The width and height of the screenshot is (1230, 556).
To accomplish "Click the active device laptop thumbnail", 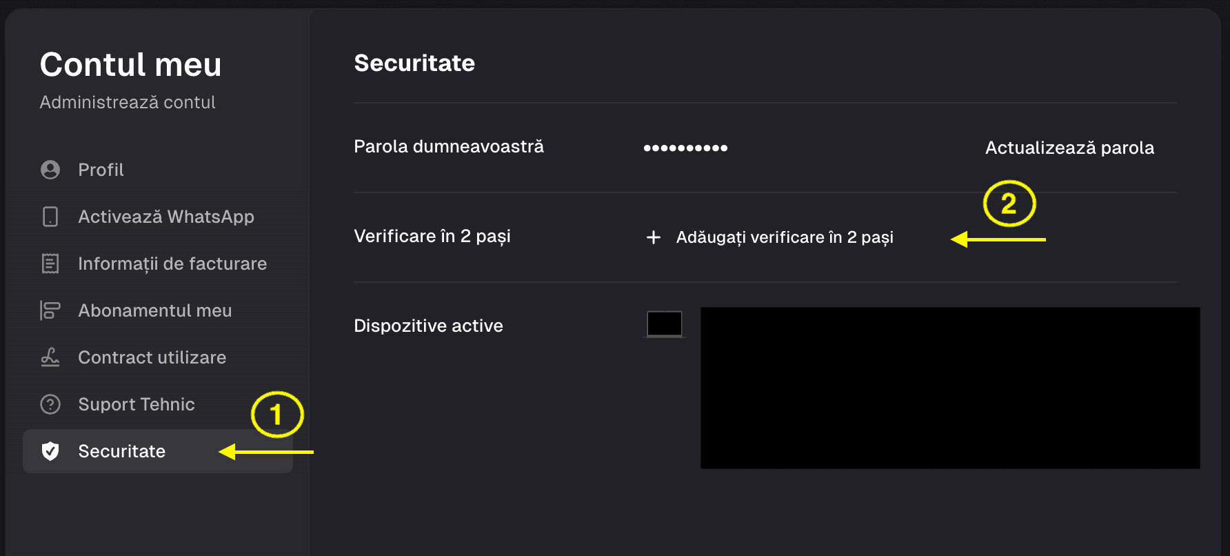I will (665, 324).
